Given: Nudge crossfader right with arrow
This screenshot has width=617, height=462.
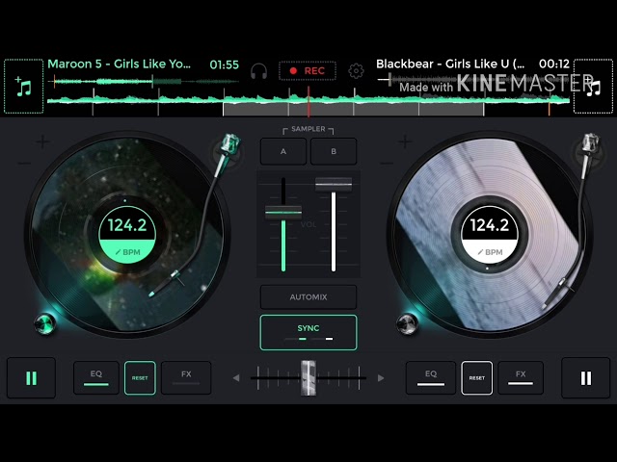Looking at the screenshot, I should pyautogui.click(x=381, y=378).
